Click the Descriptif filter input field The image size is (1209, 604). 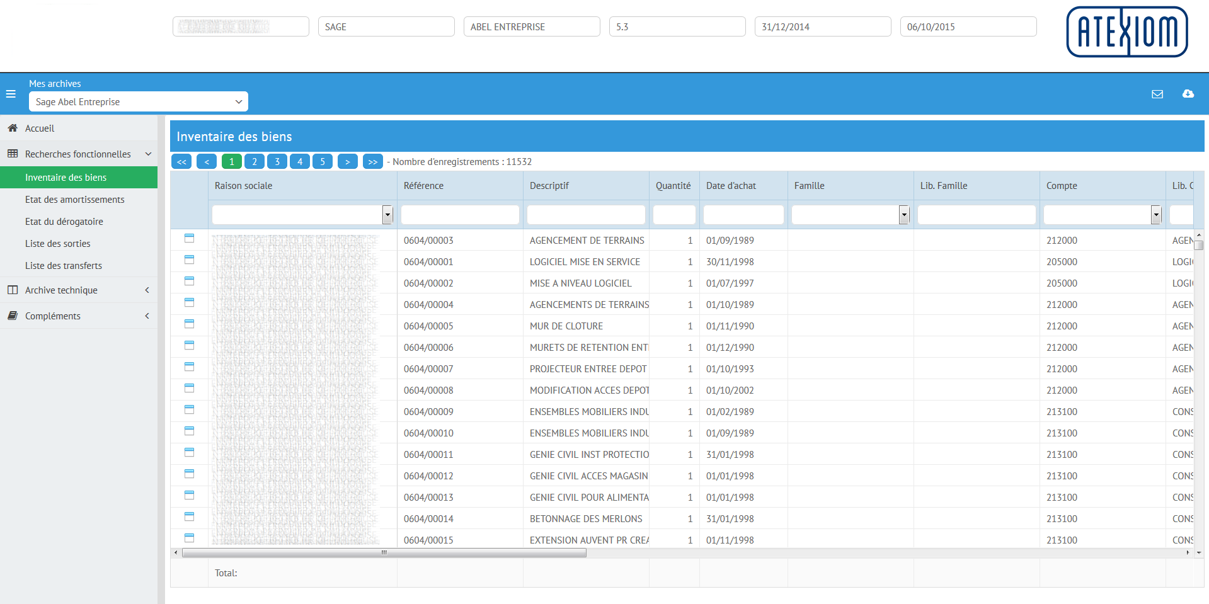pos(586,215)
